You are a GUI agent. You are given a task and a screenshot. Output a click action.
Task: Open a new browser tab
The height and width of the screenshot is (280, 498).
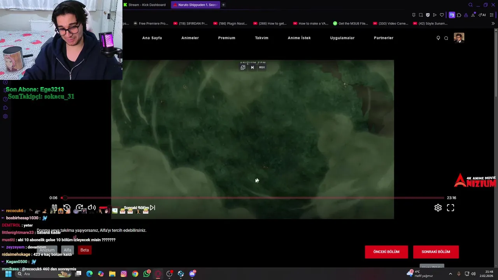pos(223,5)
